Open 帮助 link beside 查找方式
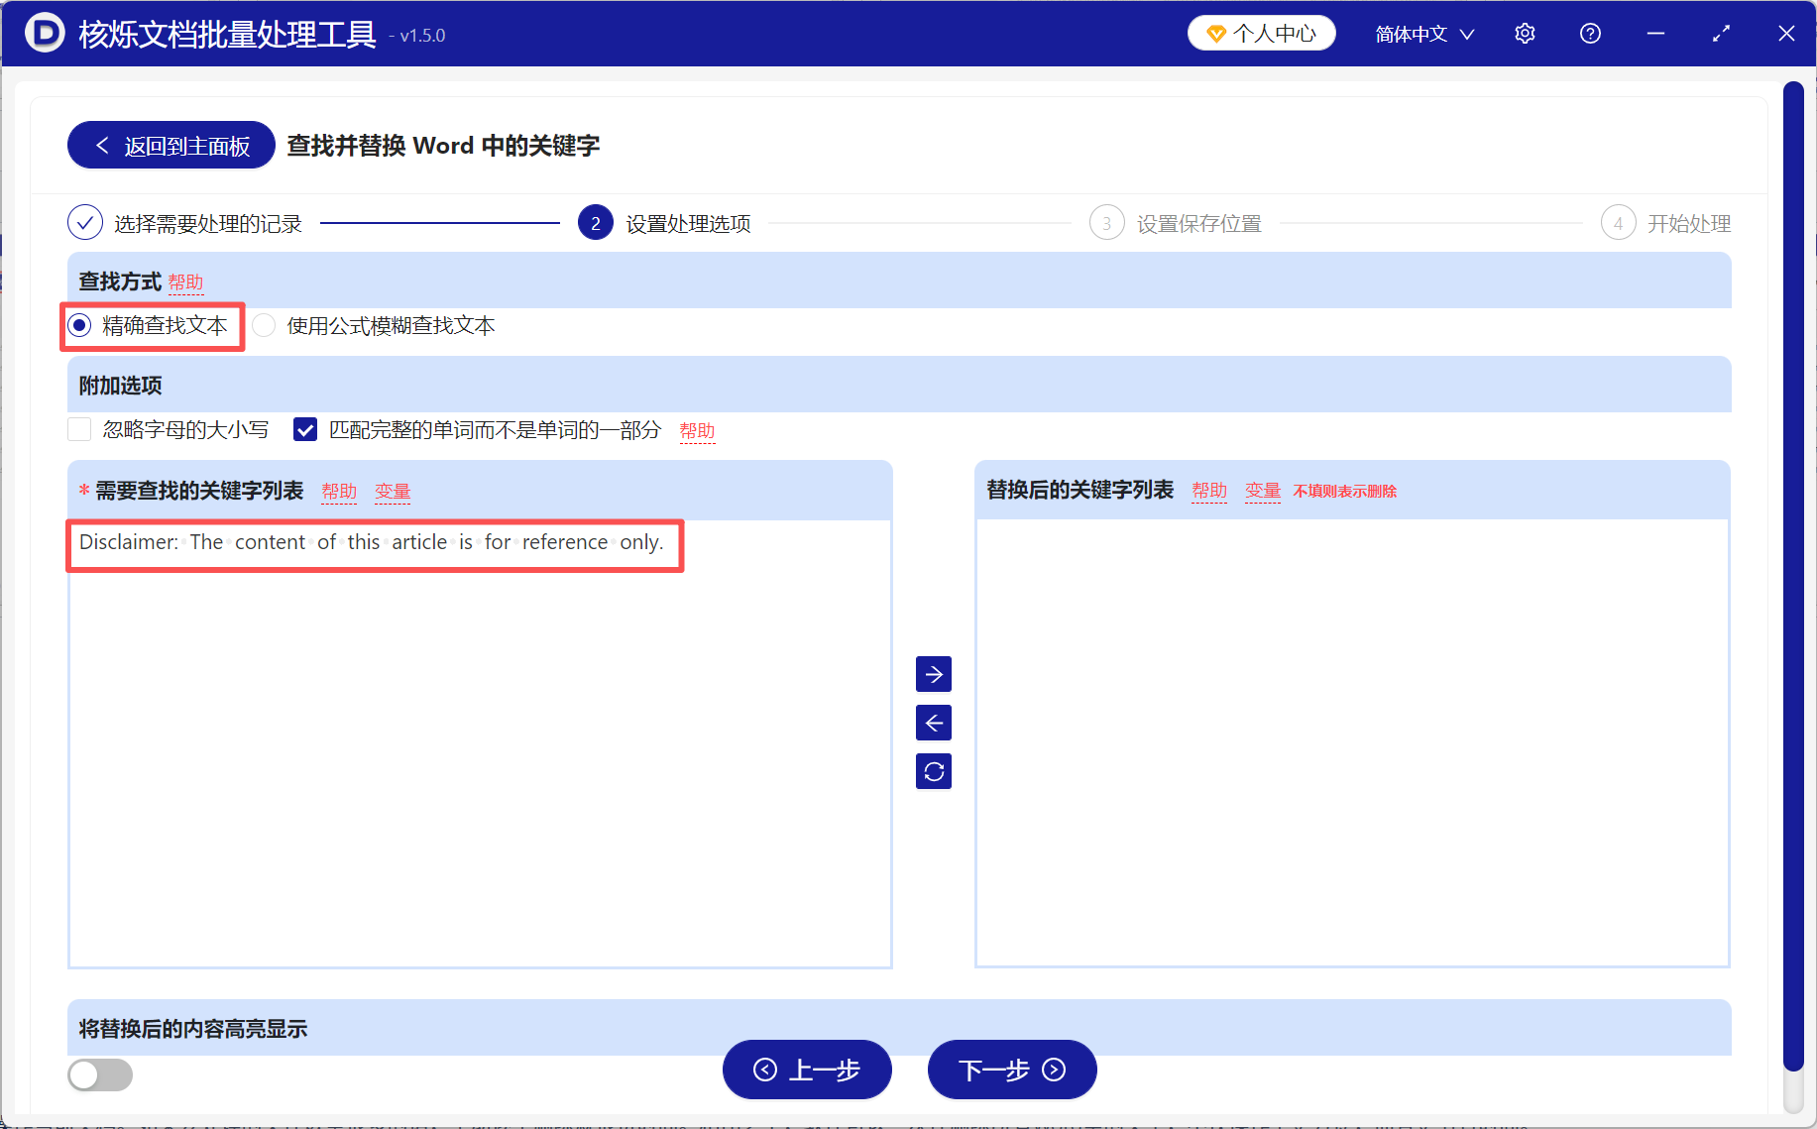Screen dimensions: 1817x1129 point(185,282)
